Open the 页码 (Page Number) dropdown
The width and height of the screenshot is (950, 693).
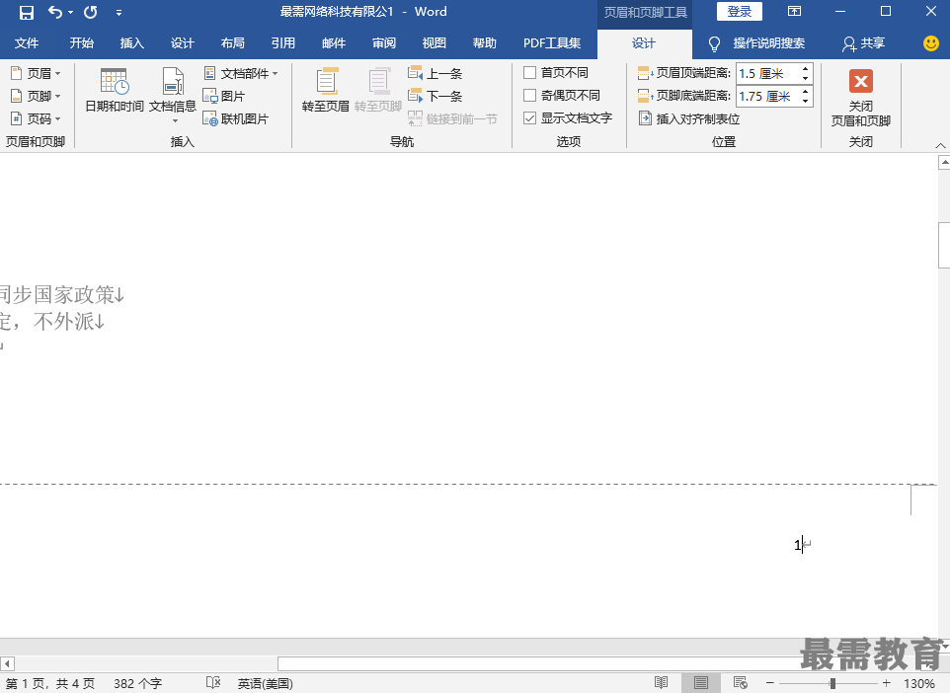(x=36, y=118)
